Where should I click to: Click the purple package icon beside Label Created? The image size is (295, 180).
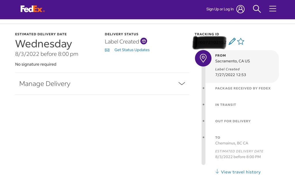(x=144, y=41)
